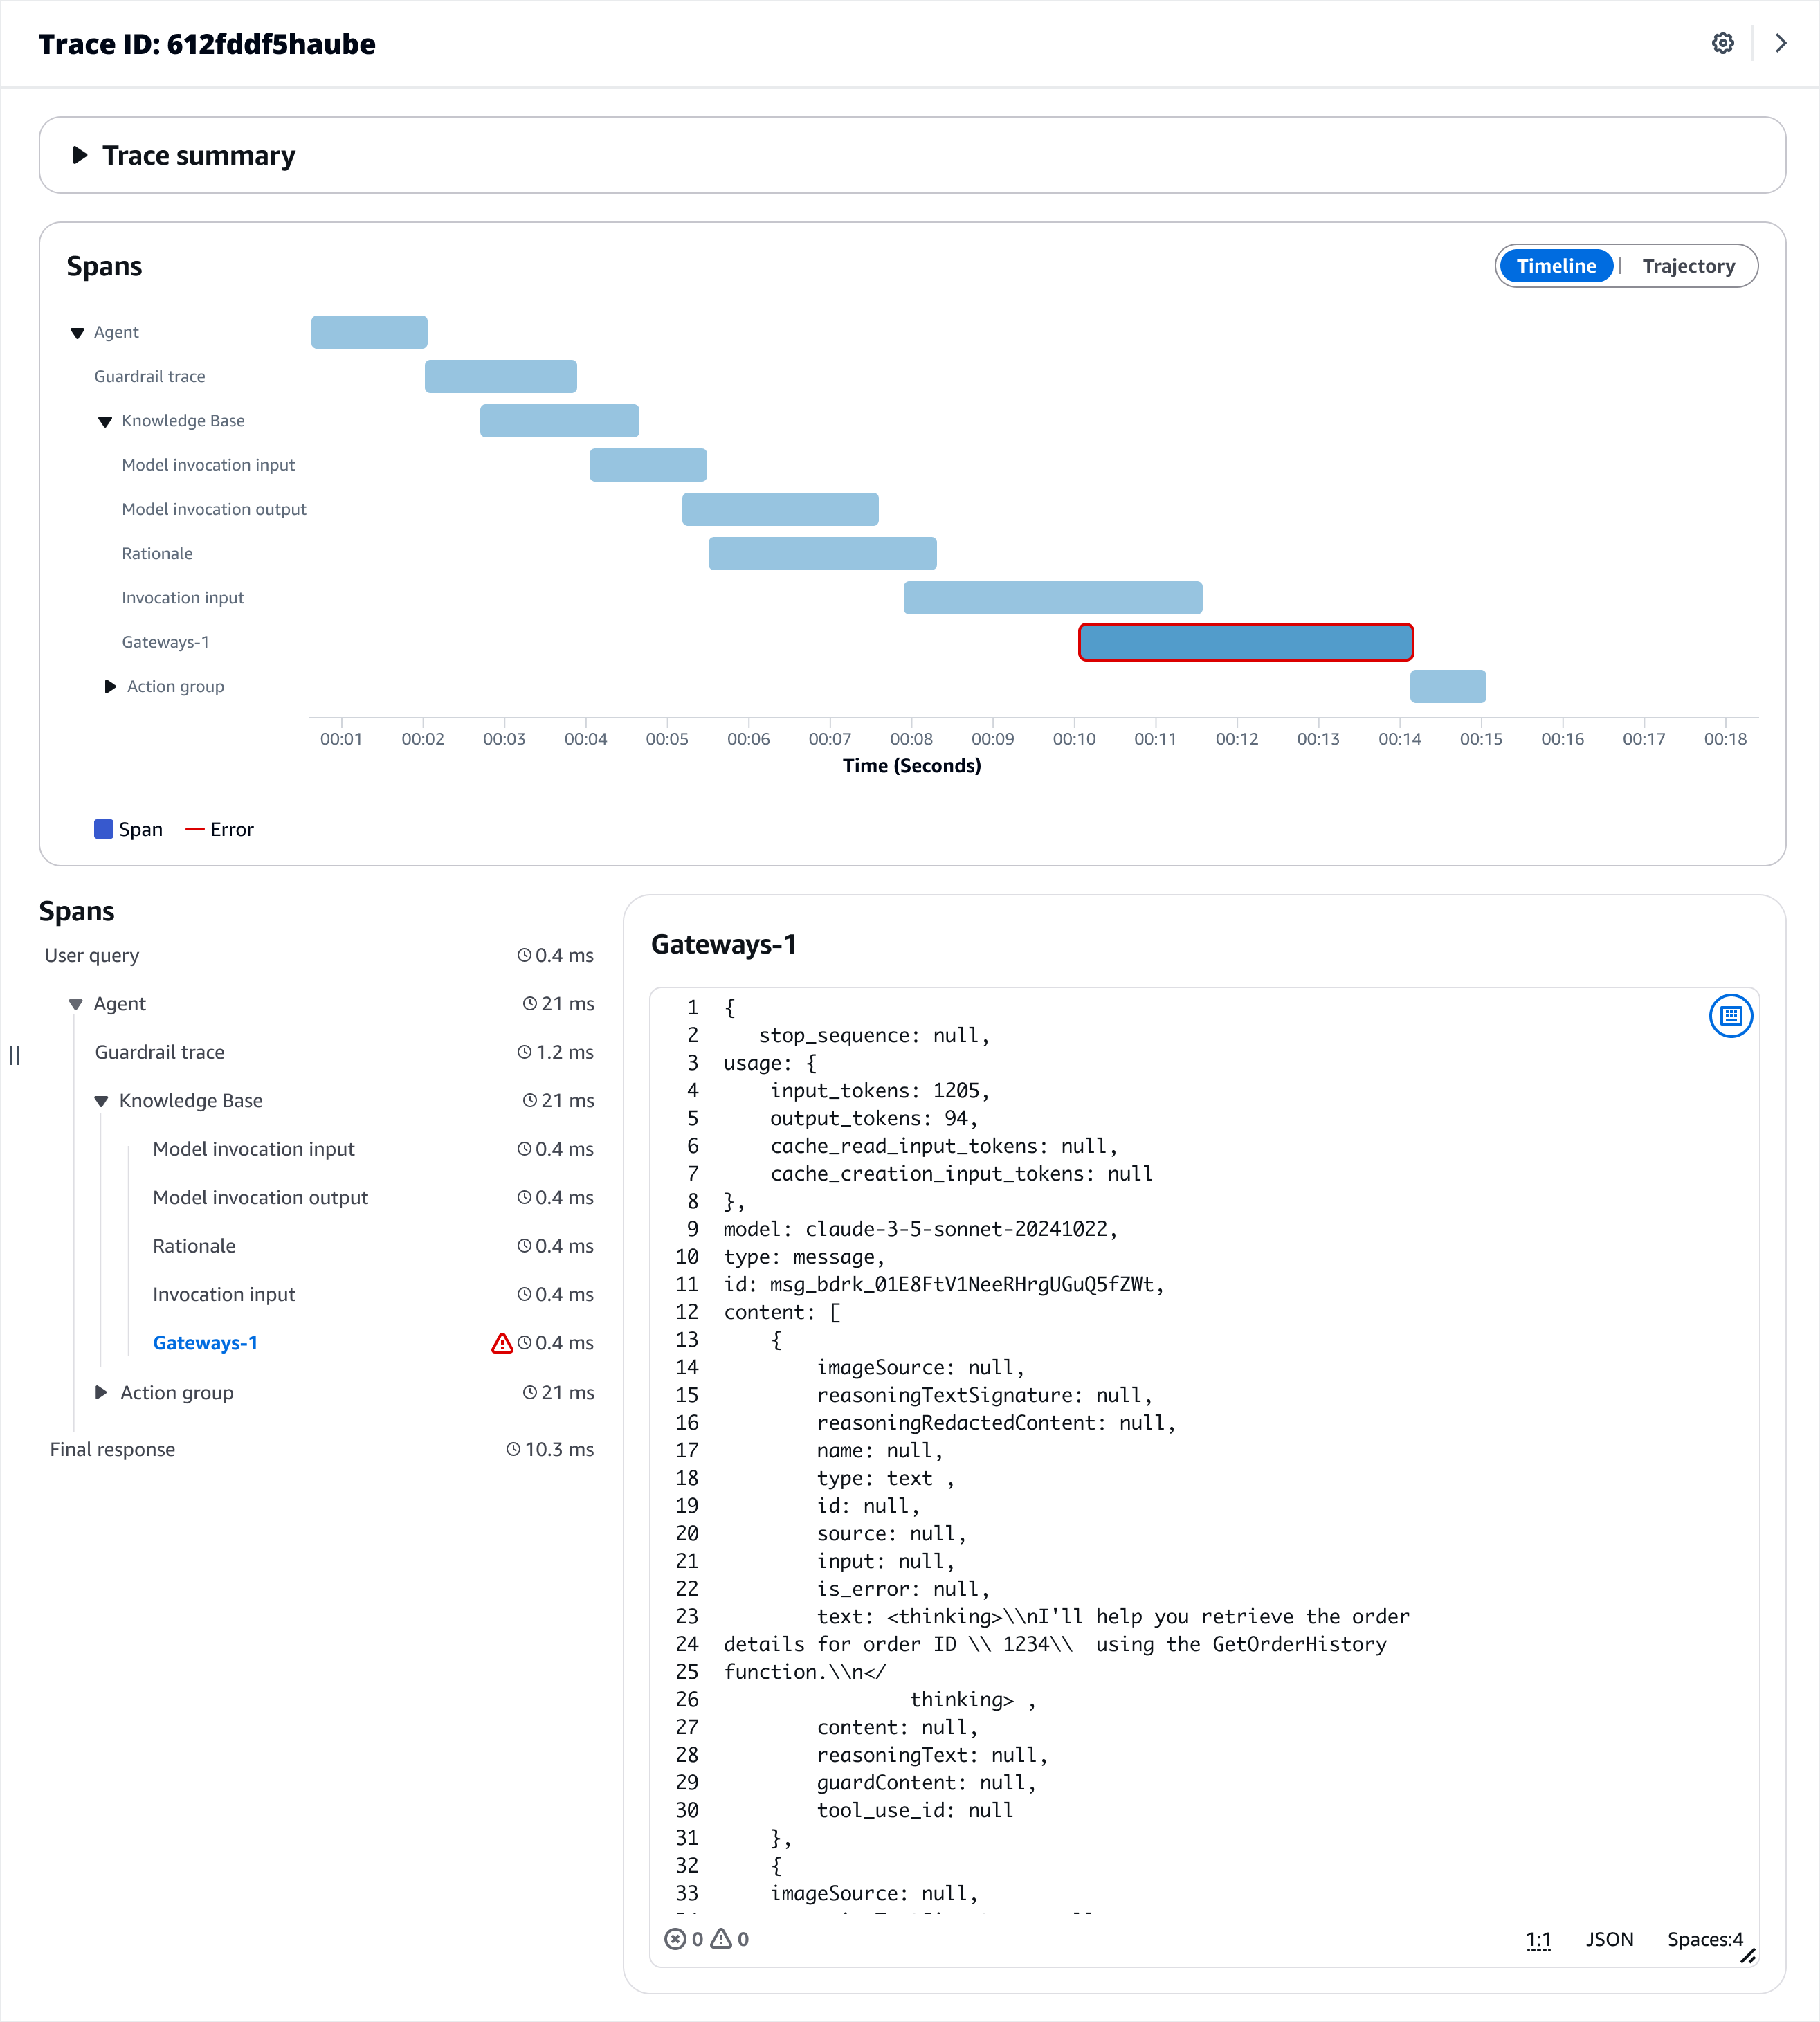This screenshot has height=2022, width=1820.
Task: Open the trace settings gear icon
Action: (x=1722, y=43)
